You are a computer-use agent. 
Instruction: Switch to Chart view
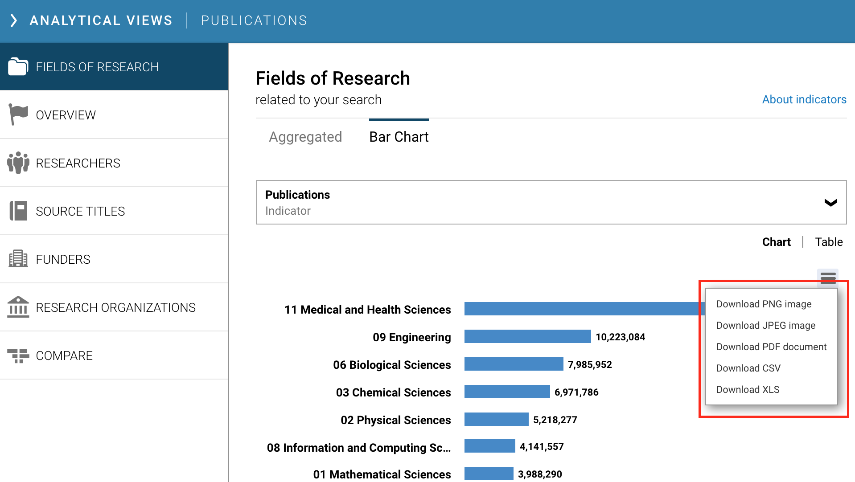point(776,242)
